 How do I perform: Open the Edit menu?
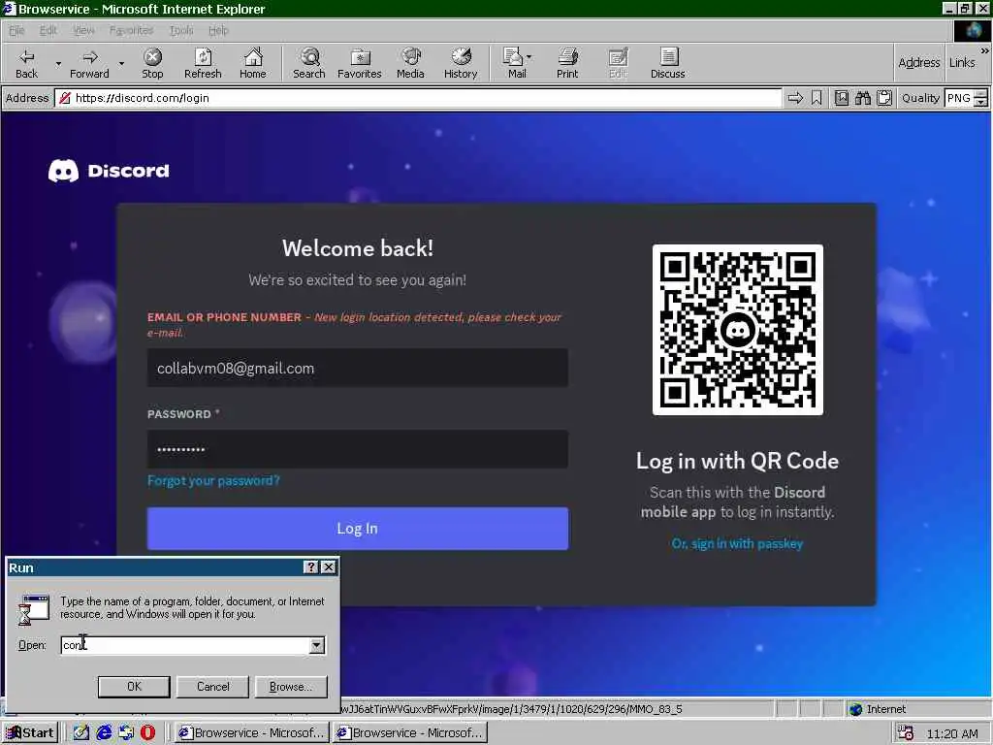pyautogui.click(x=48, y=30)
